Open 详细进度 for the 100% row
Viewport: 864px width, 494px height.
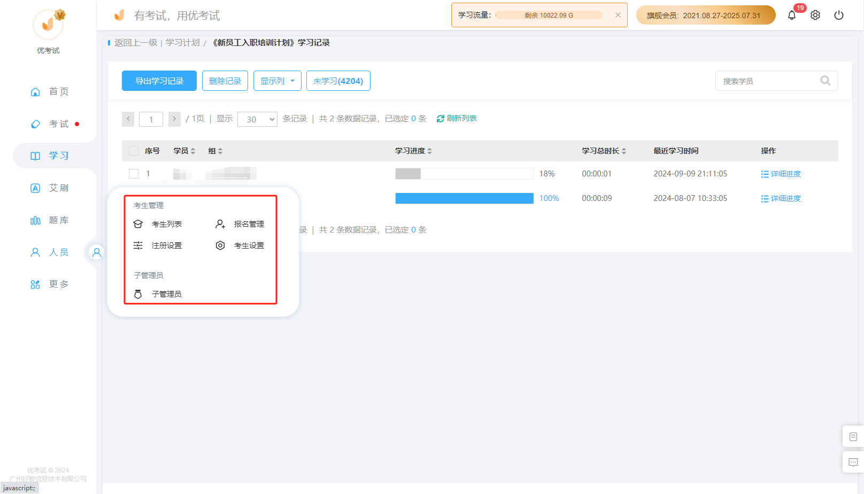781,198
